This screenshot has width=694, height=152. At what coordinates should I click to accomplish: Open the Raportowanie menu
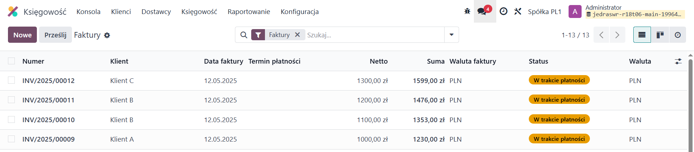[249, 11]
